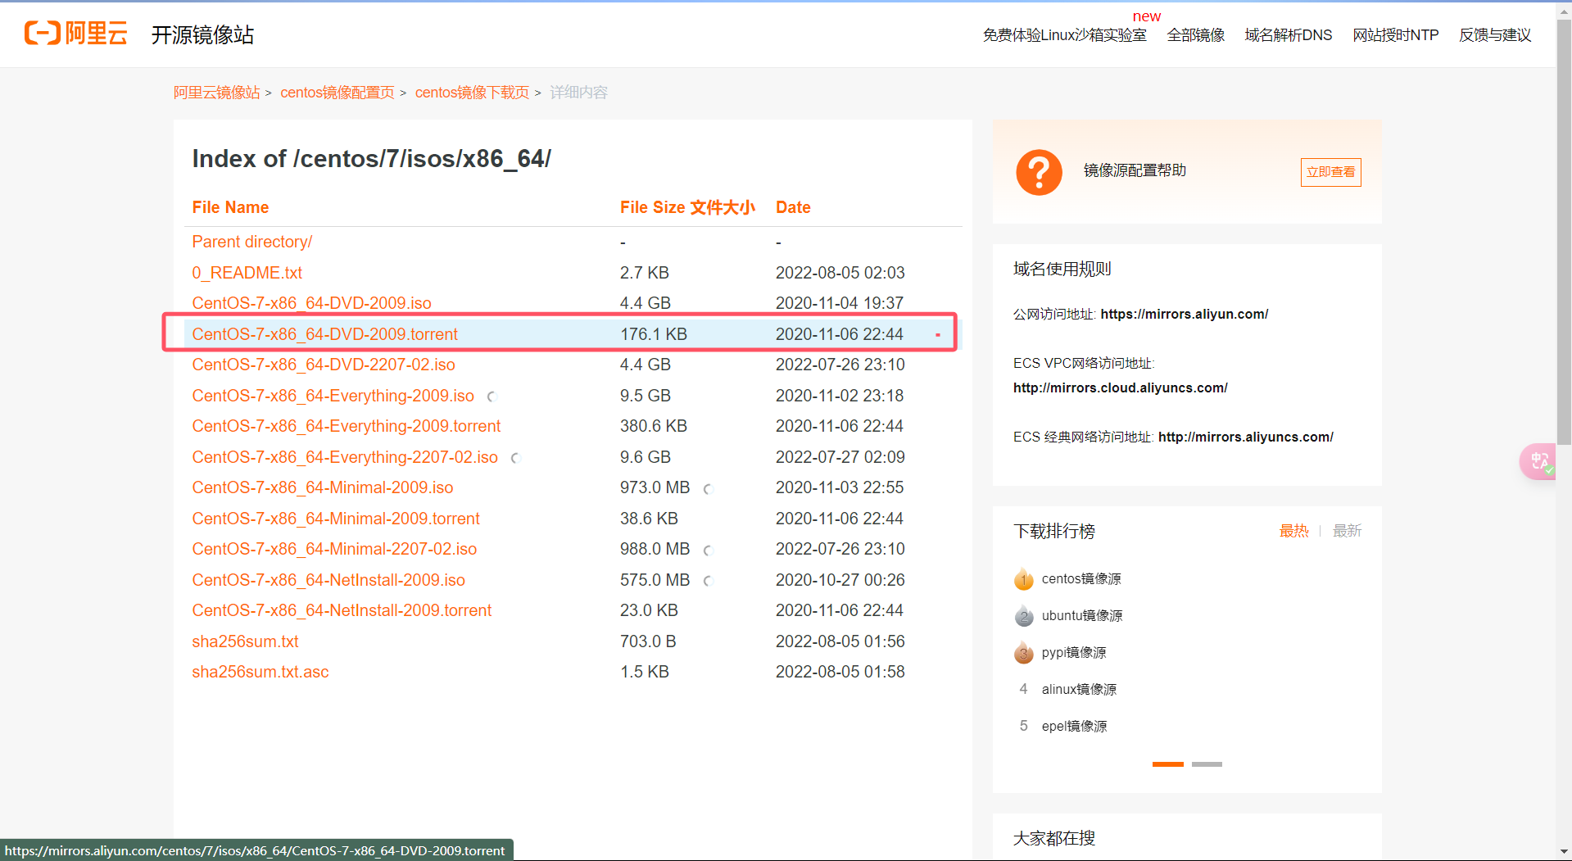Open sha256sum.txt file
This screenshot has height=861, width=1572.
coord(245,641)
